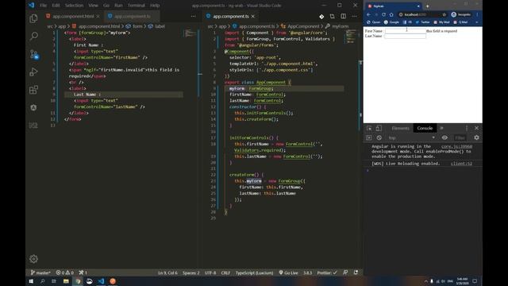The height and width of the screenshot is (286, 508).
Task: Clear the console in DevTools
Action: (x=379, y=137)
